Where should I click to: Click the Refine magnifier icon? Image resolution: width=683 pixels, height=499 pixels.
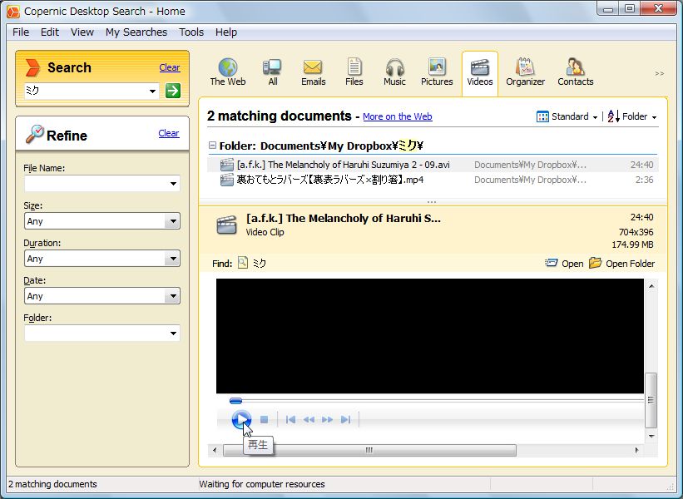pos(34,133)
